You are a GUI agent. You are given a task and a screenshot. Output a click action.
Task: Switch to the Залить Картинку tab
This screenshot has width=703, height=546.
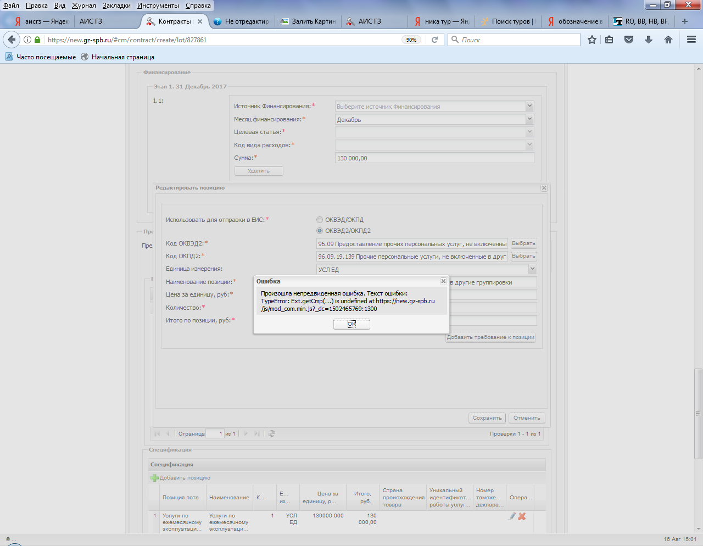[x=308, y=21]
